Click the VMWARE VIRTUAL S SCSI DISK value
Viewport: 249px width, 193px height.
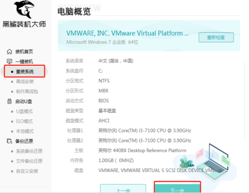pyautogui.click(x=163, y=170)
